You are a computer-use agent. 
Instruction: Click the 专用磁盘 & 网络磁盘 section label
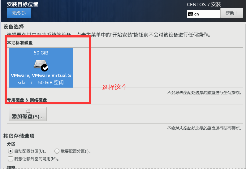(x=27, y=100)
